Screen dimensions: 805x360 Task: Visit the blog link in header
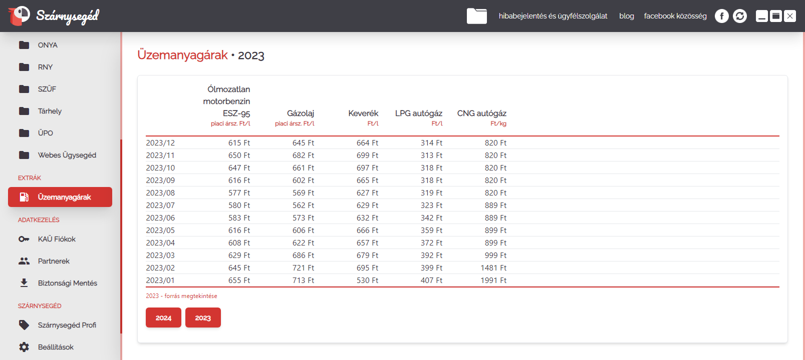[x=626, y=16]
